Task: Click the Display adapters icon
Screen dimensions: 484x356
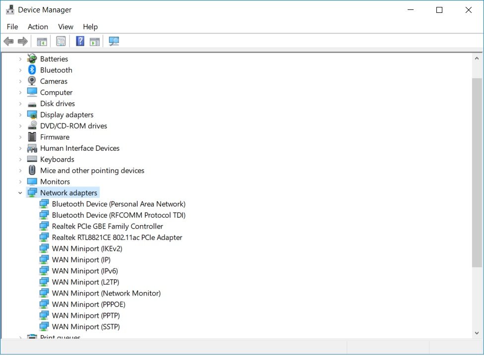Action: 32,115
